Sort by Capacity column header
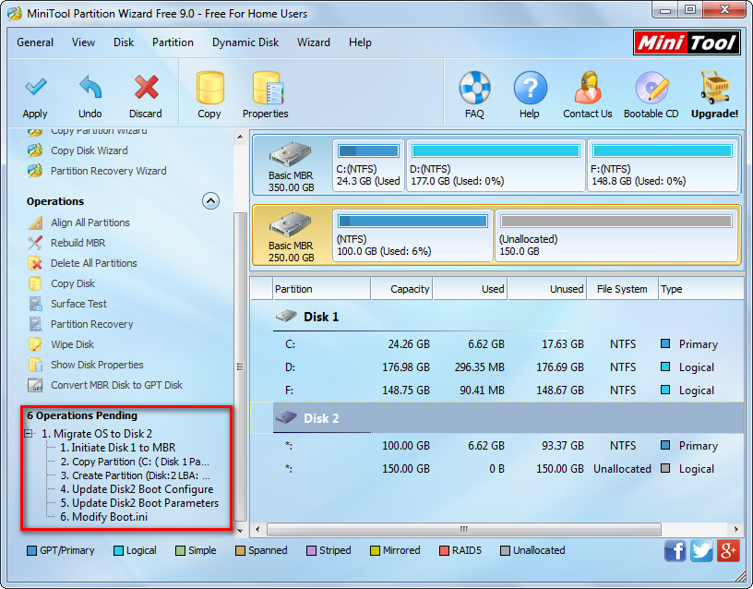This screenshot has width=753, height=589. pyautogui.click(x=401, y=289)
